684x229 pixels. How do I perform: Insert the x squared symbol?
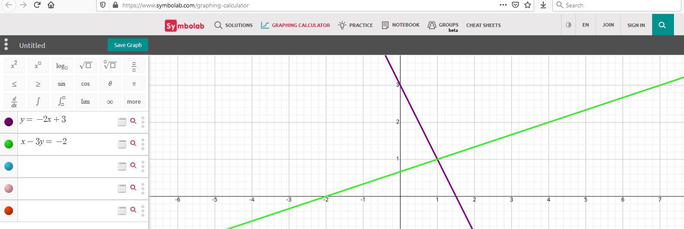pos(14,65)
